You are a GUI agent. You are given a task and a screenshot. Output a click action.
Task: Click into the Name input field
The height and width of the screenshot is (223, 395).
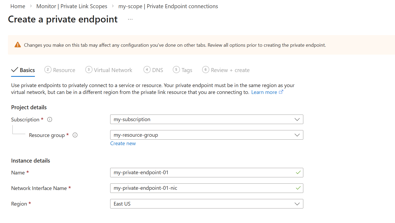coord(203,173)
